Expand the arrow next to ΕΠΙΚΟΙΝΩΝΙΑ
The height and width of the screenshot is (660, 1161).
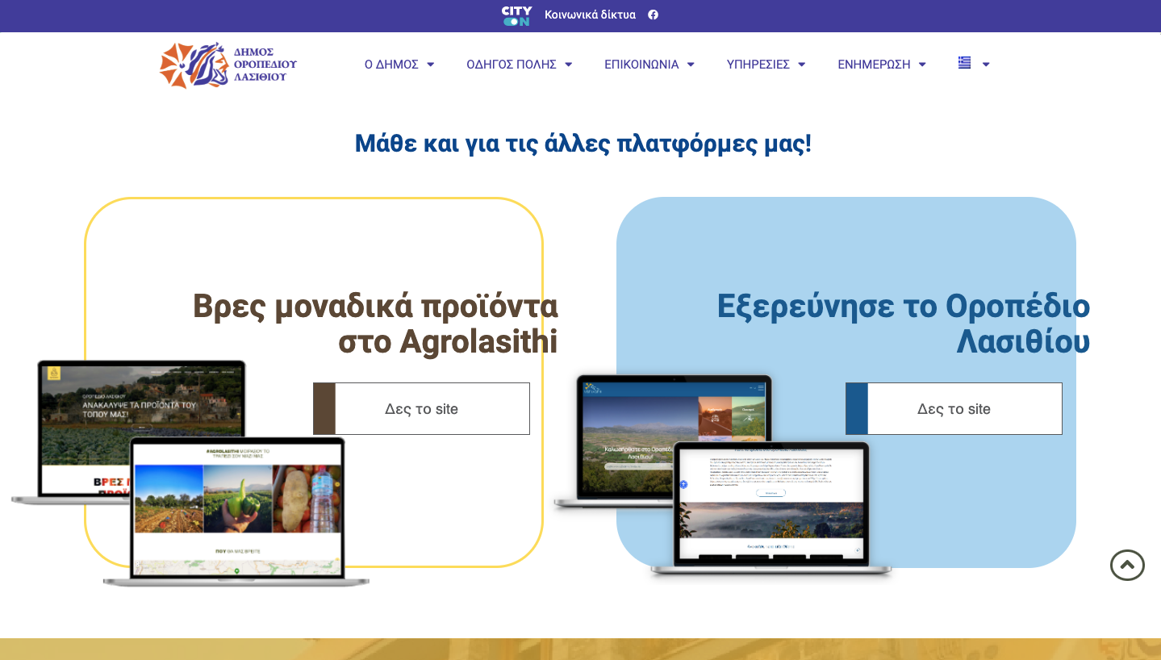coord(691,65)
